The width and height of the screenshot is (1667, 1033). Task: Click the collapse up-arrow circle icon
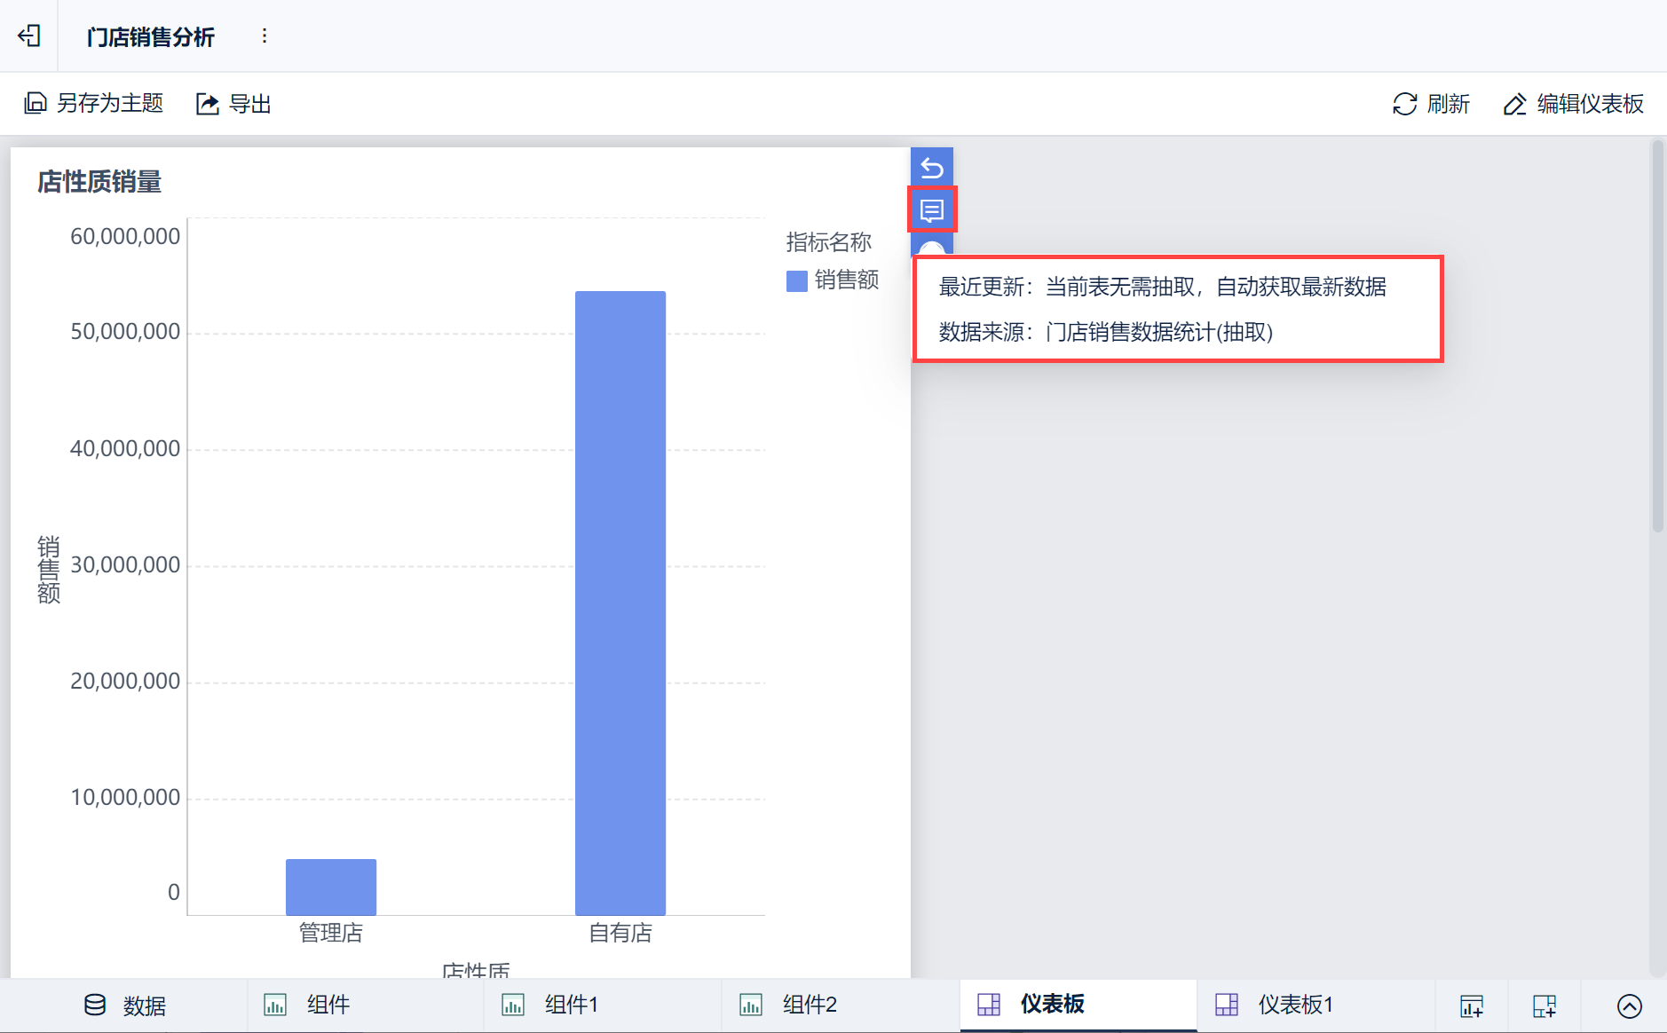(x=1630, y=1006)
